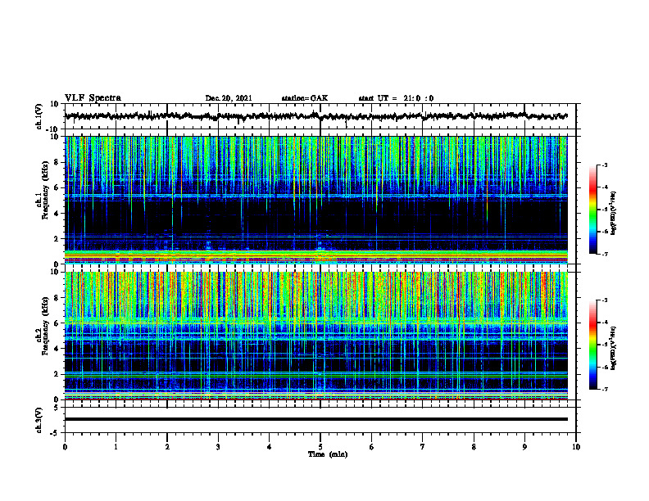This screenshot has height=501, width=649.
Task: Click the 'VLF Spectra' plot title
Action: pos(93,98)
